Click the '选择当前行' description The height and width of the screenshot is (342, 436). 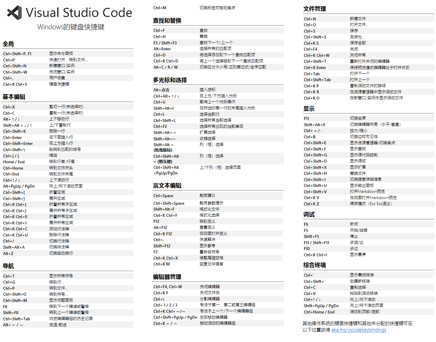(x=209, y=114)
